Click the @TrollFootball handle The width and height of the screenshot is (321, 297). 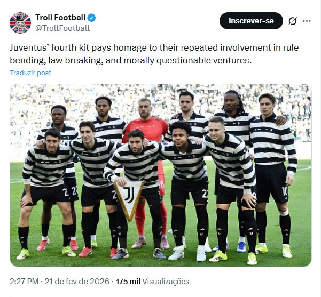click(x=62, y=28)
